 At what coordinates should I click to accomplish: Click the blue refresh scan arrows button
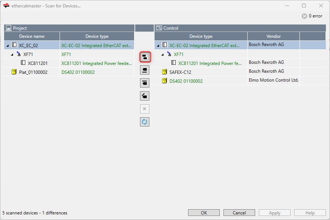pos(145,122)
